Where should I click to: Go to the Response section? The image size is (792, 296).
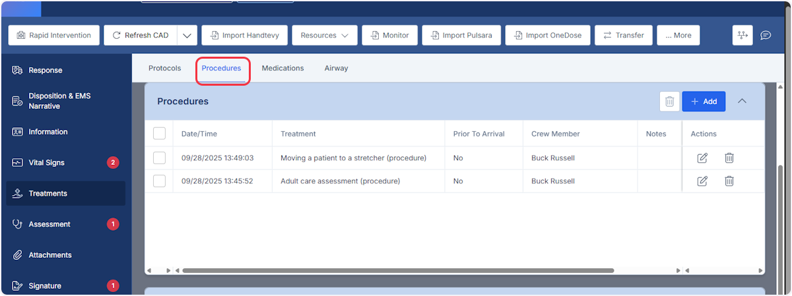tap(66, 71)
